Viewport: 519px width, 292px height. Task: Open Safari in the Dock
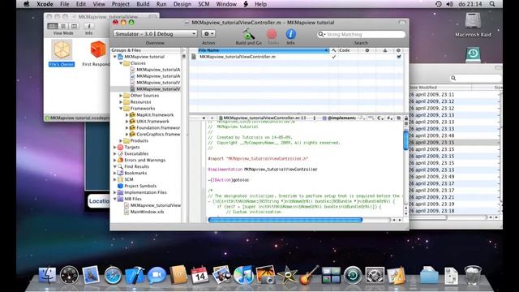113,275
